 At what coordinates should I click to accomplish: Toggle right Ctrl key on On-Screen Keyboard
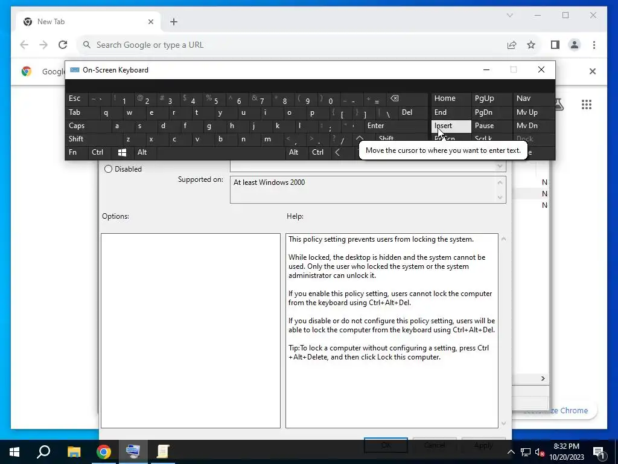320,152
